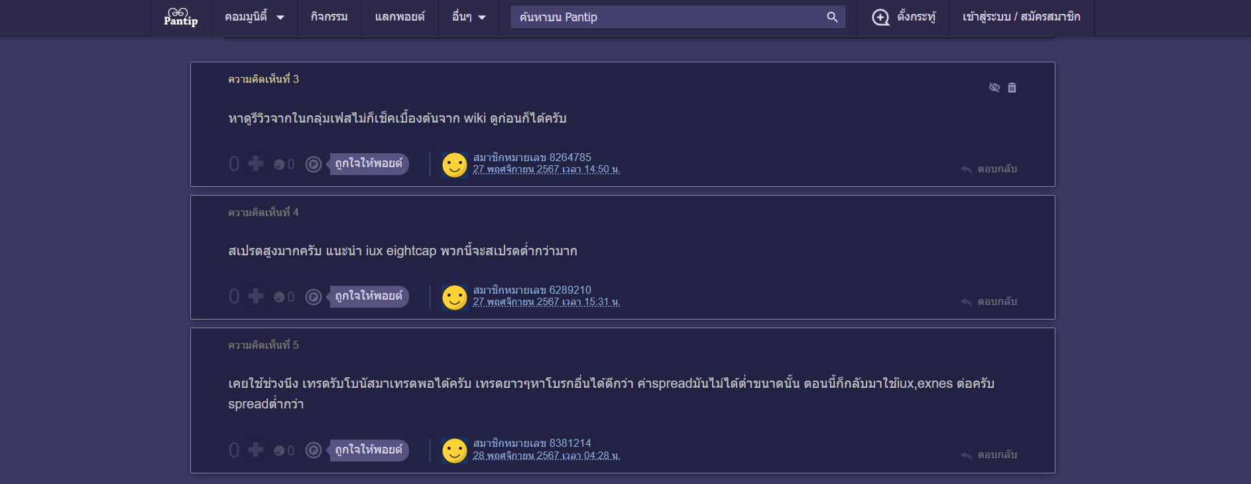Click the ความคิดเห็นที่ 3 heading
Image resolution: width=1251 pixels, height=484 pixels.
point(263,79)
